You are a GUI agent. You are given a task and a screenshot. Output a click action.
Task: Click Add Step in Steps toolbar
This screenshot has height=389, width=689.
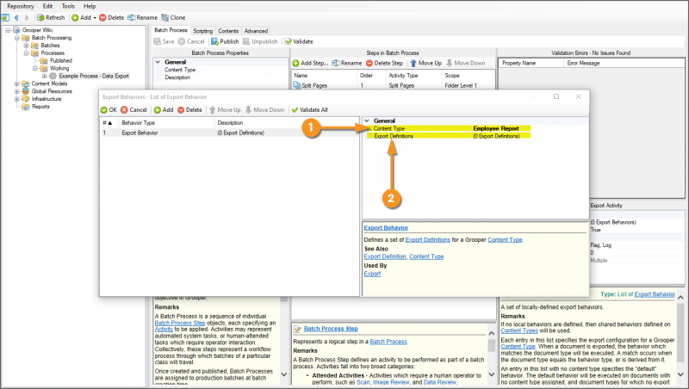pos(310,63)
